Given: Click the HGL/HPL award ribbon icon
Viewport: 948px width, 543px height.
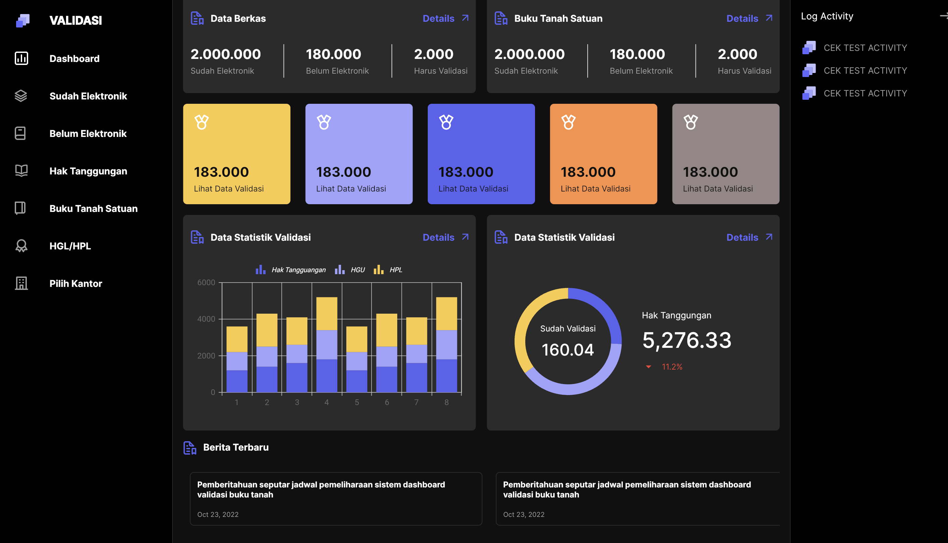Looking at the screenshot, I should (21, 246).
